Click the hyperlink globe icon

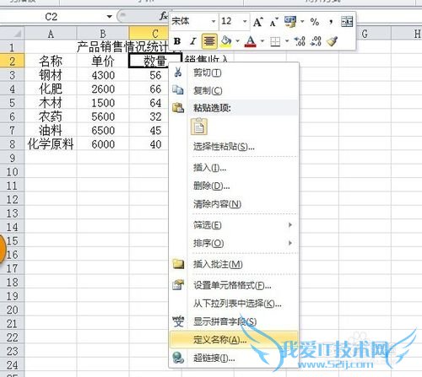click(178, 358)
